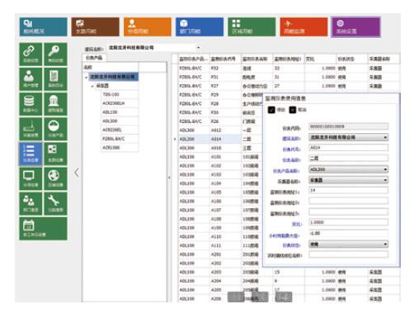410x323 pixels.
Task: Click the router device icon tile
Action: click(x=31, y=129)
